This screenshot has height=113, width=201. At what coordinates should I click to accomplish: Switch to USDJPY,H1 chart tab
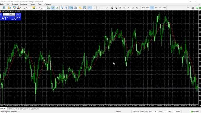pyautogui.click(x=35, y=109)
